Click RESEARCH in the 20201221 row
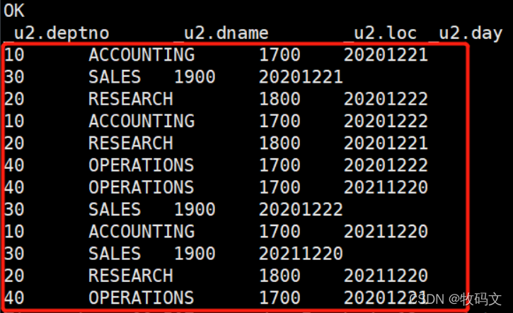513x313 pixels. [131, 143]
